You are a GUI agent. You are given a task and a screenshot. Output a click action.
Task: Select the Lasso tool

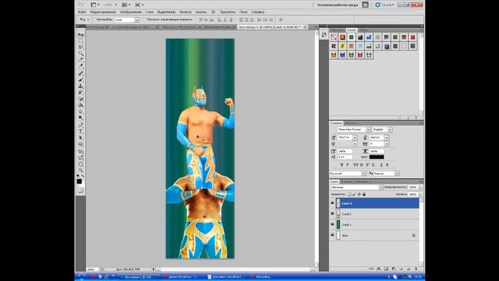tap(81, 47)
